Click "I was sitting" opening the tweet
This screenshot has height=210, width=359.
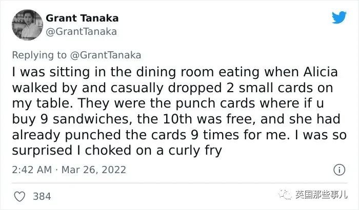click(51, 72)
